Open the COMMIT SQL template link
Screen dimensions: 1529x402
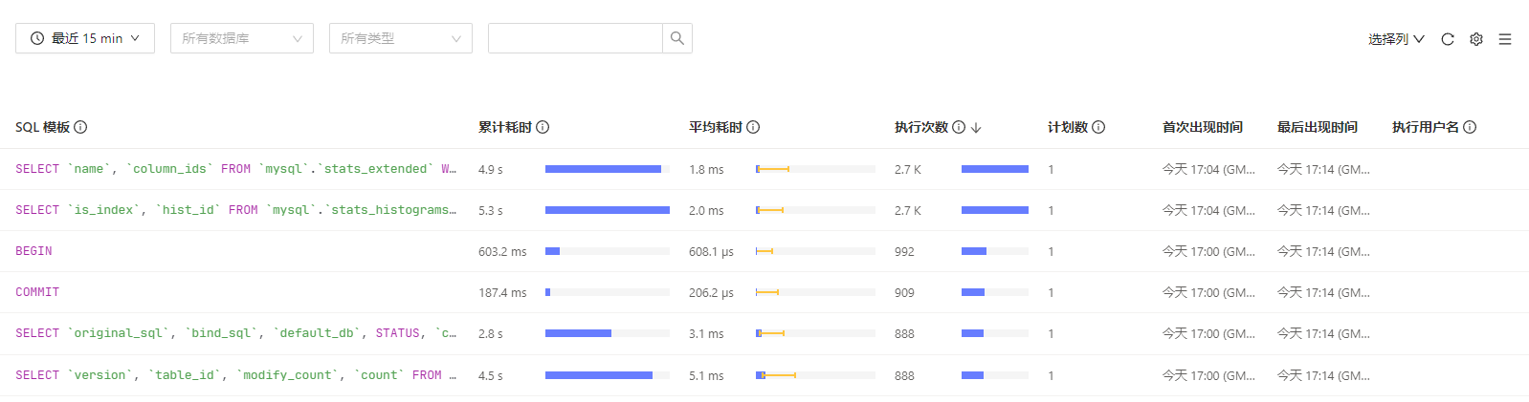[x=37, y=292]
